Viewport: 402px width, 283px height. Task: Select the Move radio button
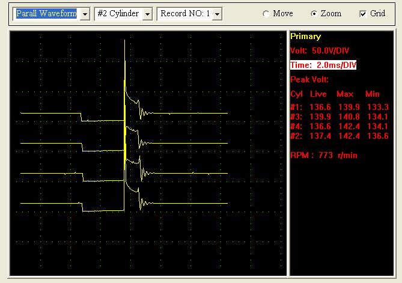[x=266, y=14]
